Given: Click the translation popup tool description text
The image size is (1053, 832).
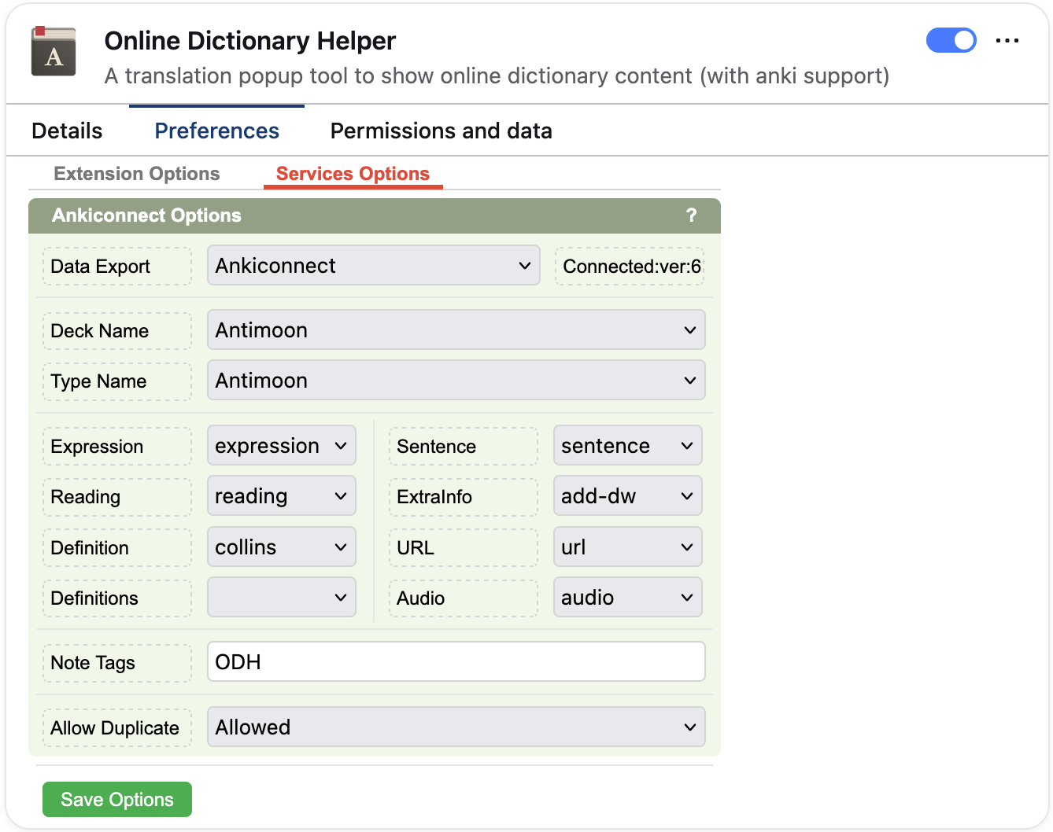Looking at the screenshot, I should pyautogui.click(x=497, y=76).
